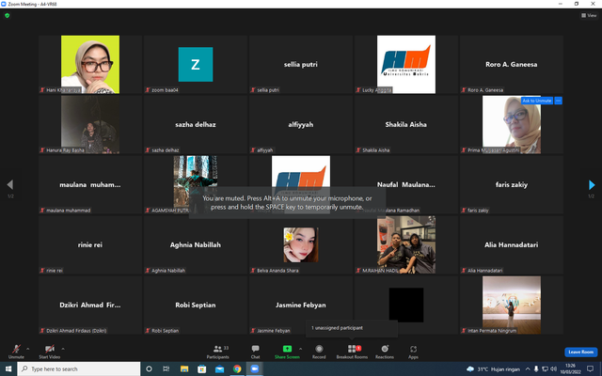602x376 pixels.
Task: Open network settings tray icon
Action: (x=545, y=369)
